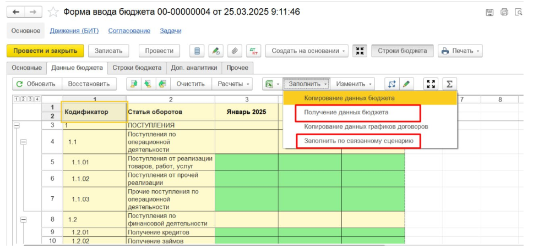Image resolution: width=533 pixels, height=249 pixels.
Task: Click the paperclip attached files icon
Action: 235,51
